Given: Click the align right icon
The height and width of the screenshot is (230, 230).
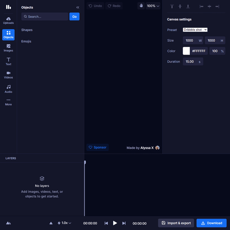Looking at the screenshot, I should pyautogui.click(x=217, y=6).
